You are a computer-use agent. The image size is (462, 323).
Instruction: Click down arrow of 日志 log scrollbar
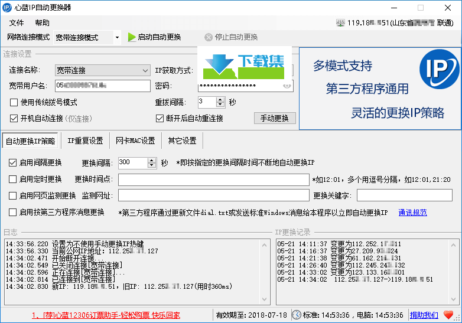264,299
